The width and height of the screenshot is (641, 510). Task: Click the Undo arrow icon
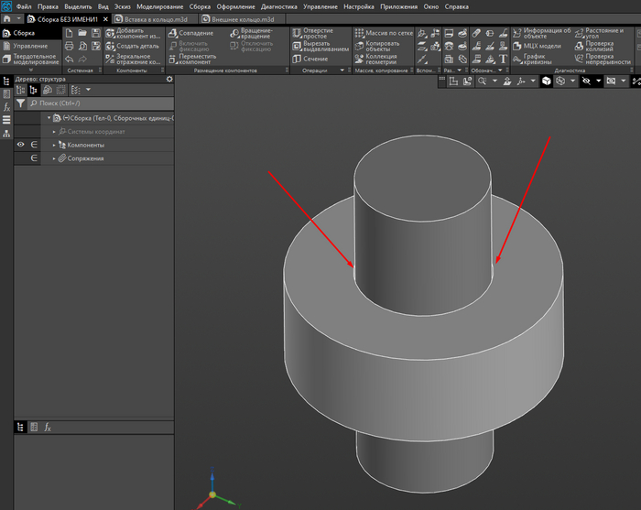(x=69, y=60)
